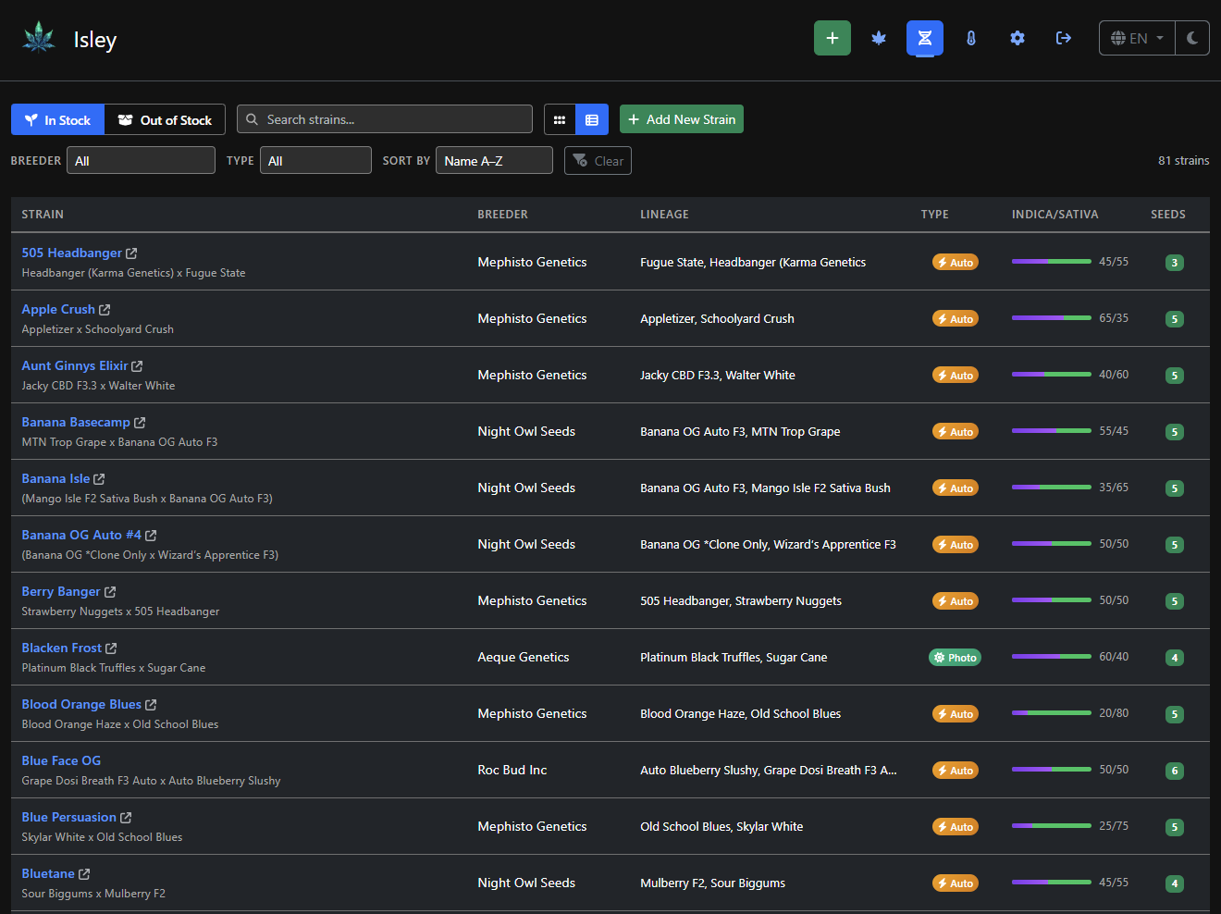Open the EN language dropdown

tap(1137, 38)
